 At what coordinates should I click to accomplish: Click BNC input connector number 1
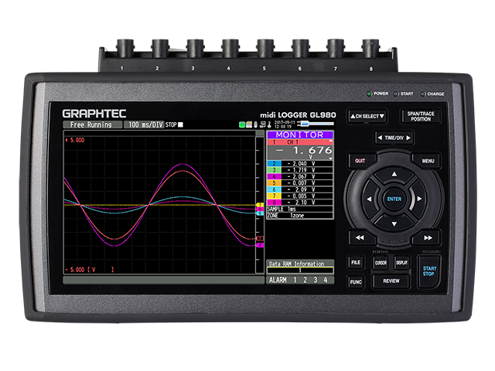point(125,48)
